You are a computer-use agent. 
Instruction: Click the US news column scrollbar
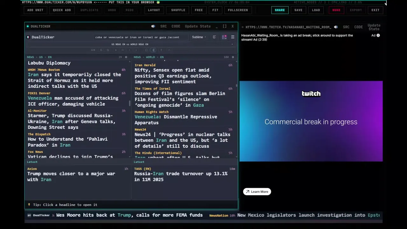click(129, 103)
